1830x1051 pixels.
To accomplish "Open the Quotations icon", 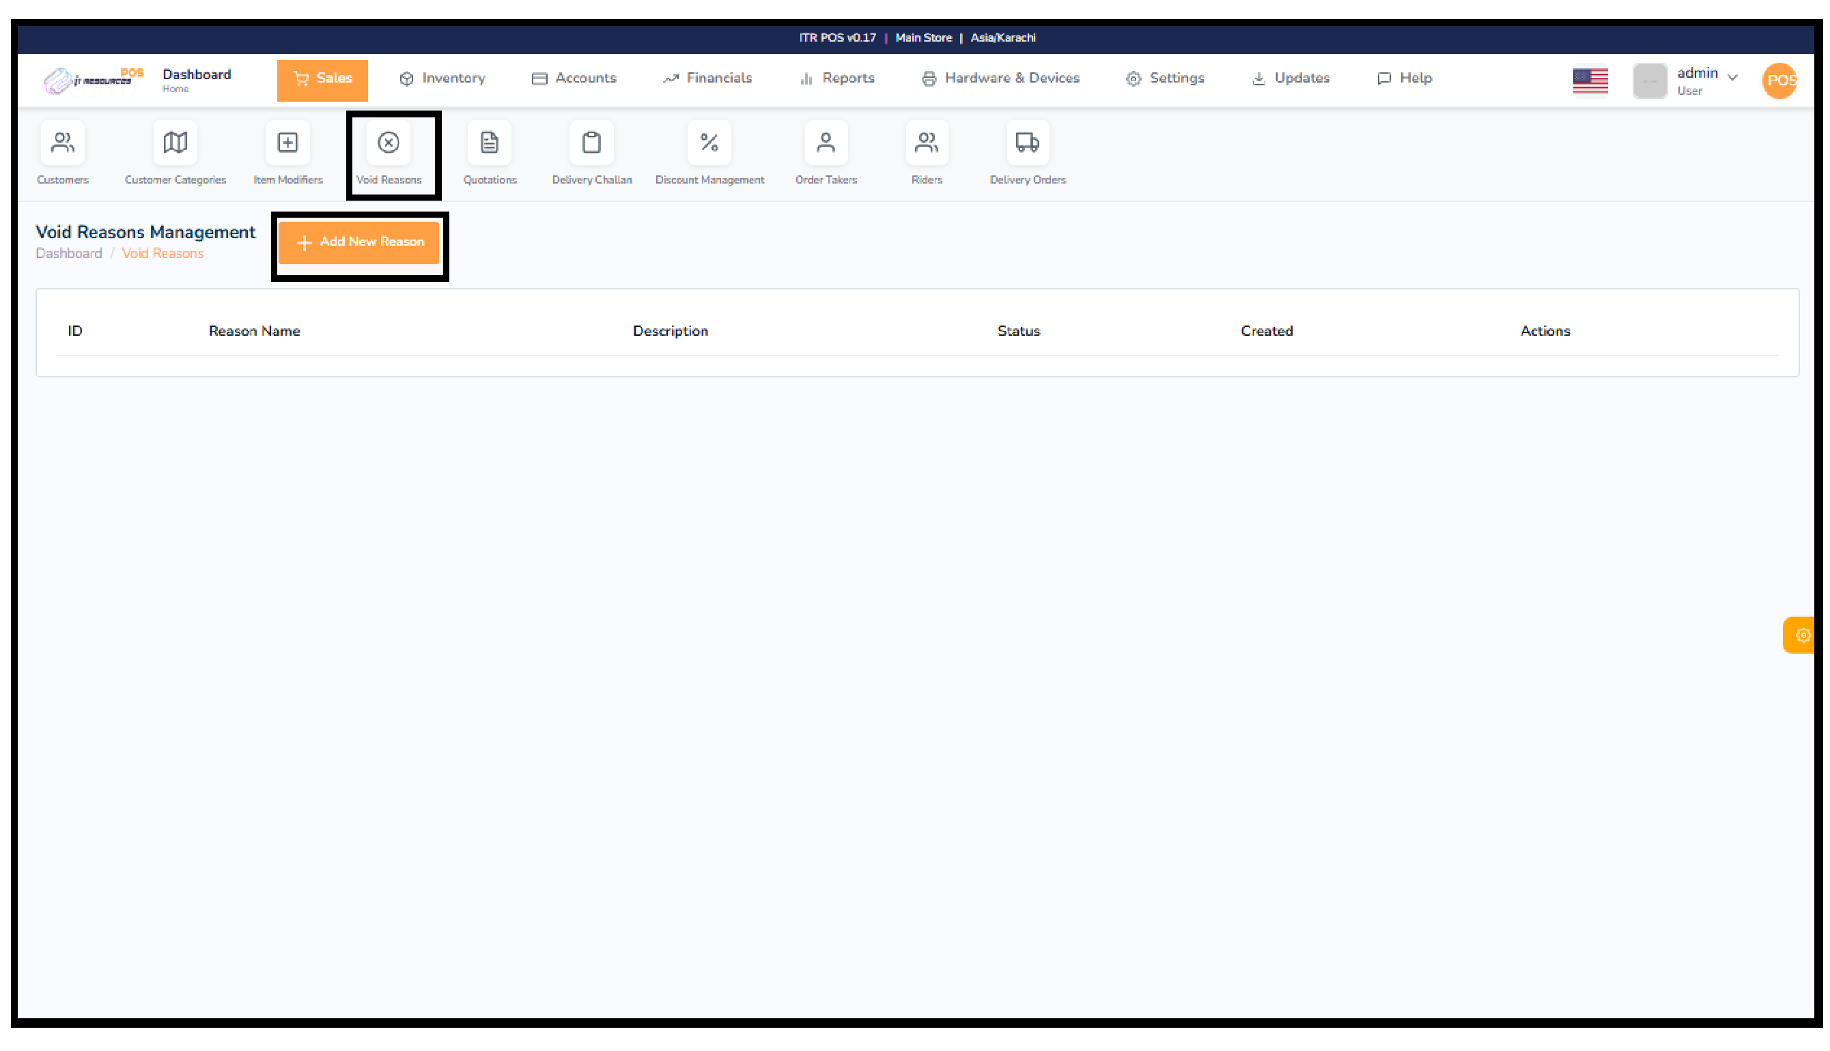I will coord(490,153).
